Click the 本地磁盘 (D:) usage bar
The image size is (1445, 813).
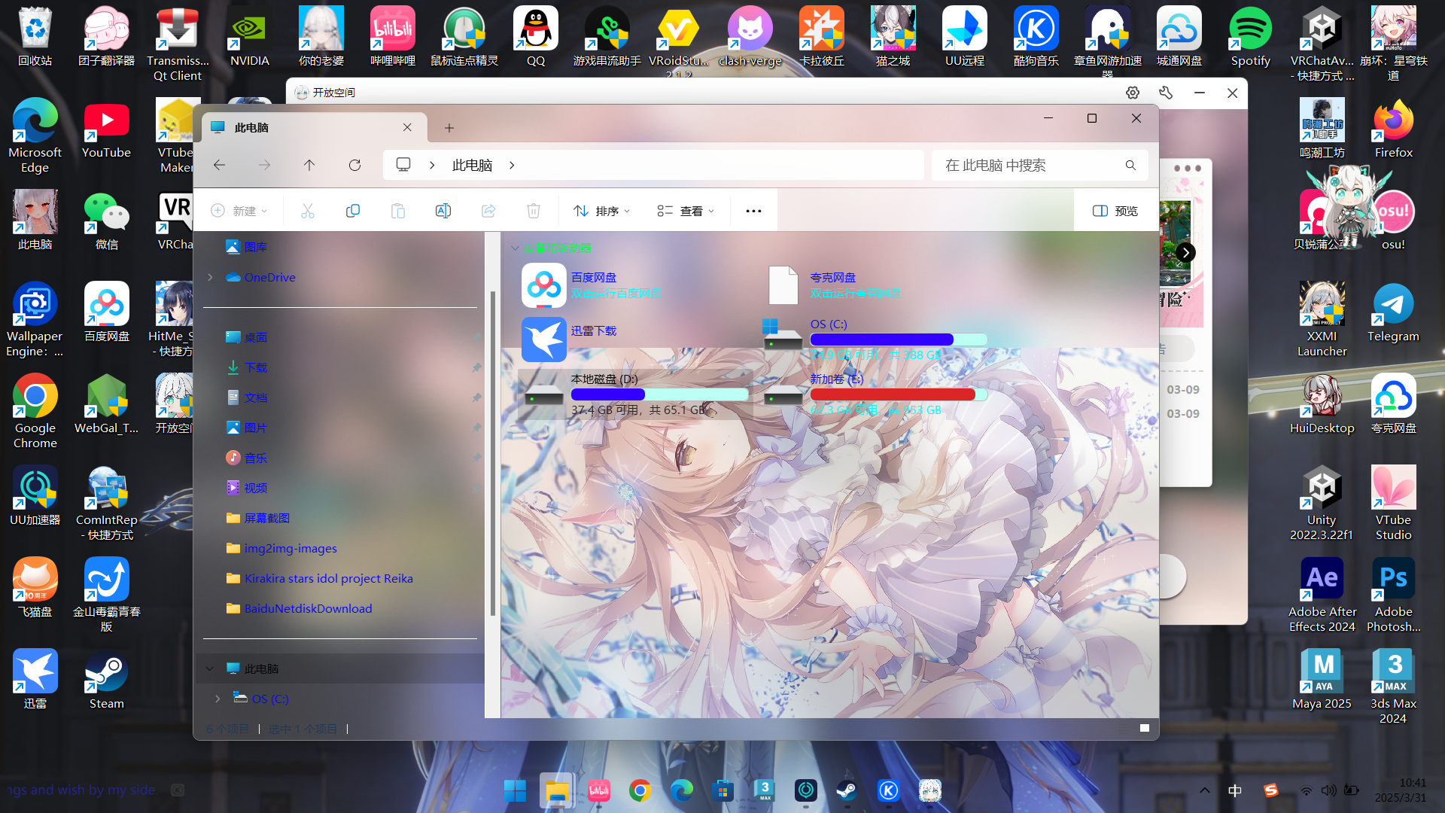tap(659, 394)
